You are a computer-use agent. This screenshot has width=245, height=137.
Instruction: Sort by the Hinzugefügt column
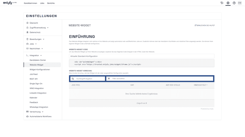[x=200, y=85]
